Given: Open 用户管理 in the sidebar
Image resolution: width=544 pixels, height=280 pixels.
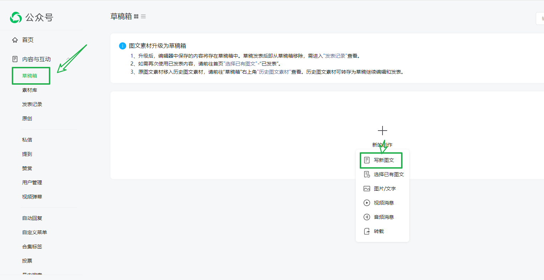Looking at the screenshot, I should (32, 183).
